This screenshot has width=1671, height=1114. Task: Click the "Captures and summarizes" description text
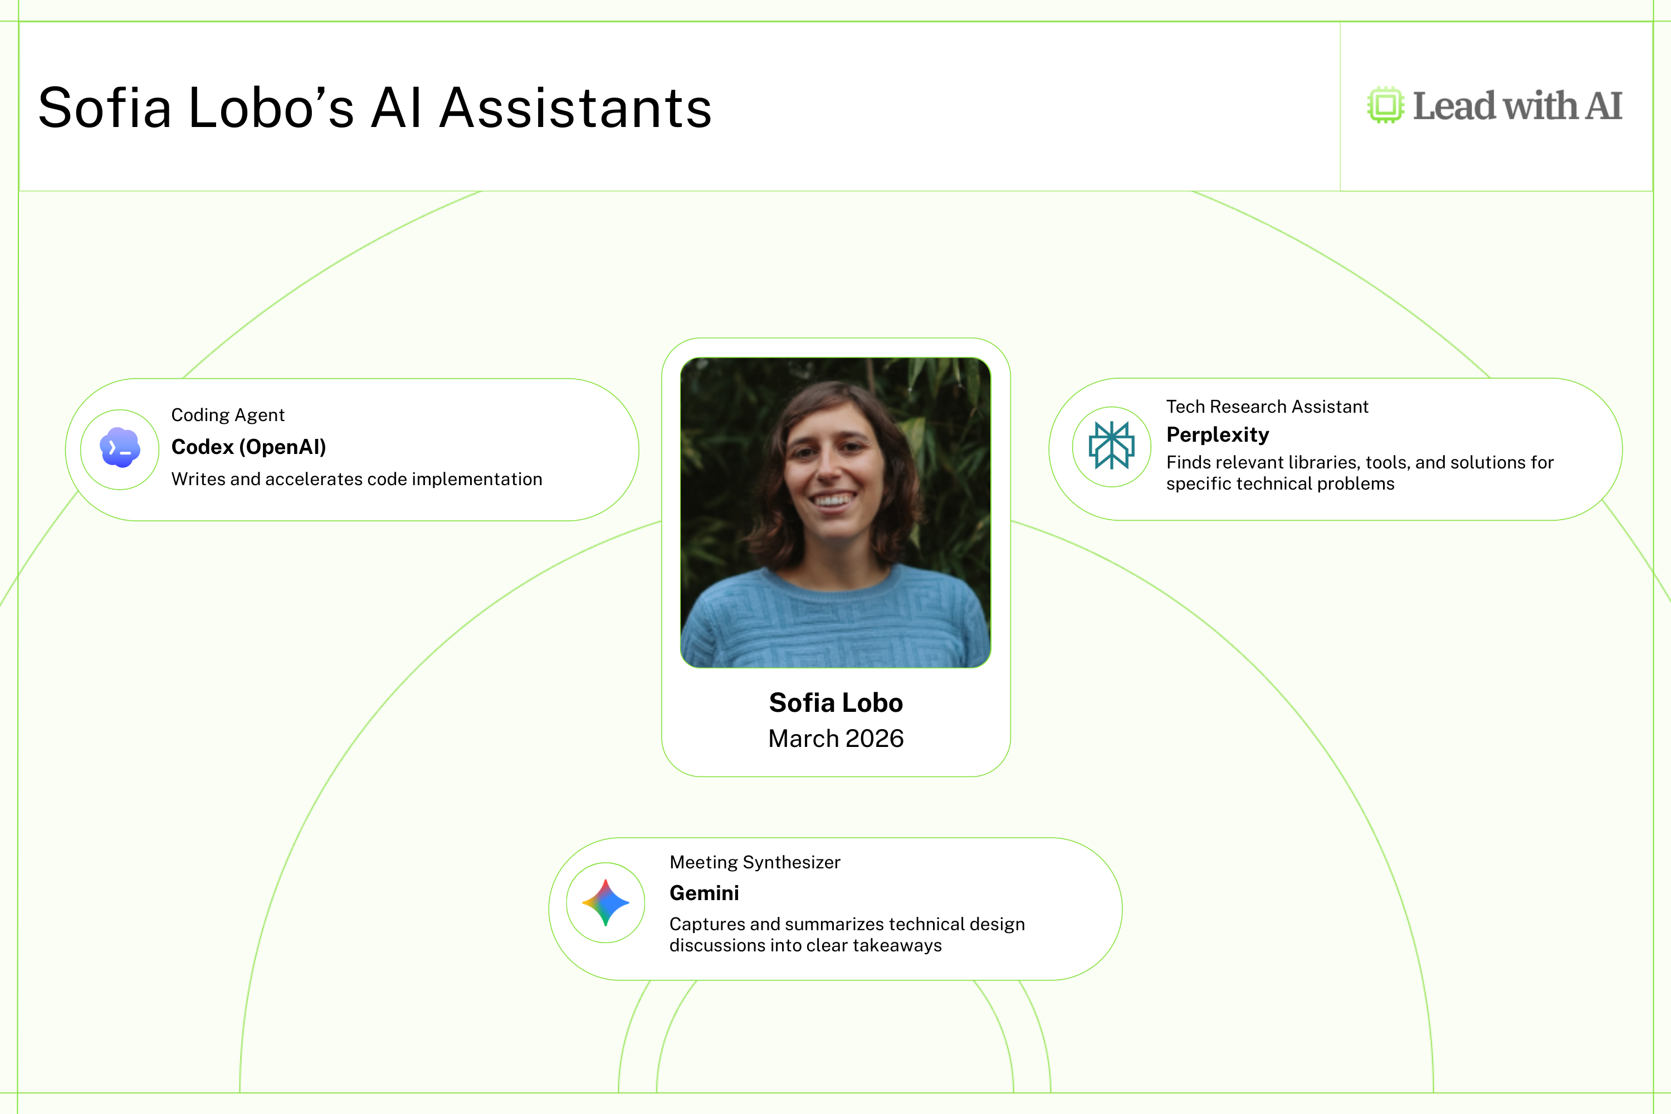tap(846, 934)
